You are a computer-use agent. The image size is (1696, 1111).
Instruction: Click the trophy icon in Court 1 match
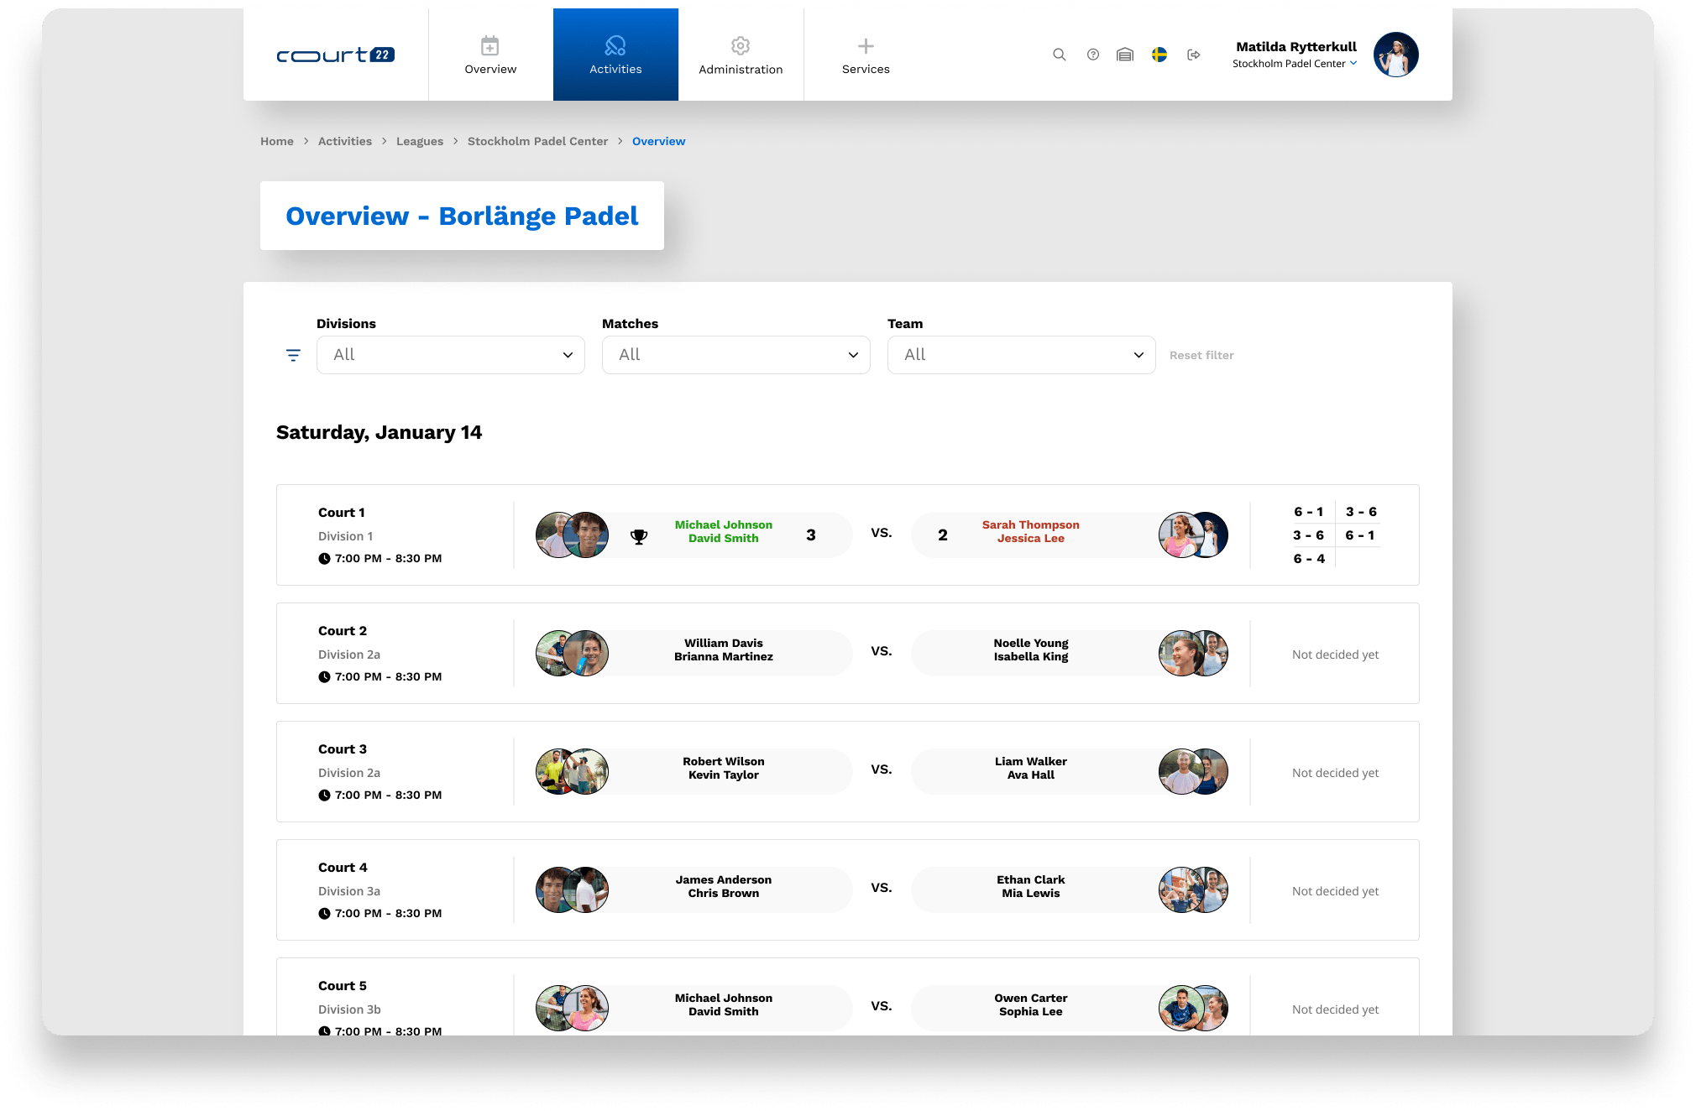click(639, 536)
